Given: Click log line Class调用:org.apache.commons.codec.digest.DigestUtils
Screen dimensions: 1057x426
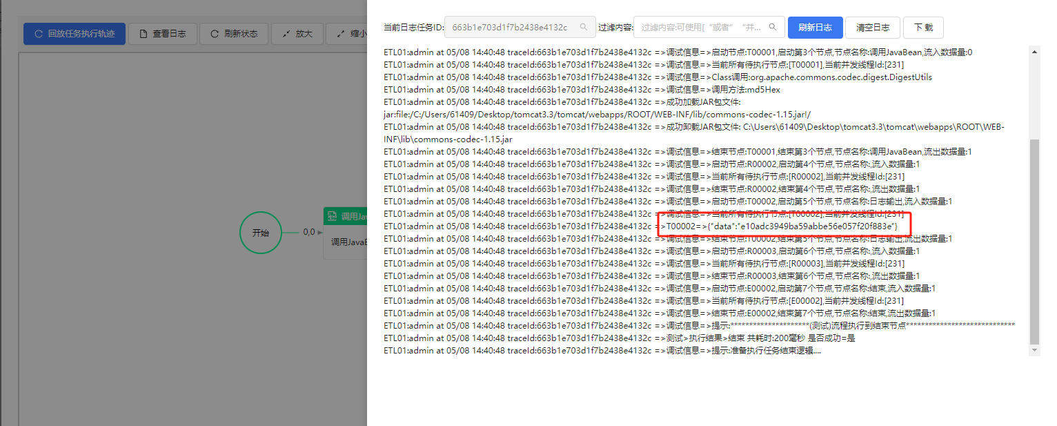Looking at the screenshot, I should 658,77.
